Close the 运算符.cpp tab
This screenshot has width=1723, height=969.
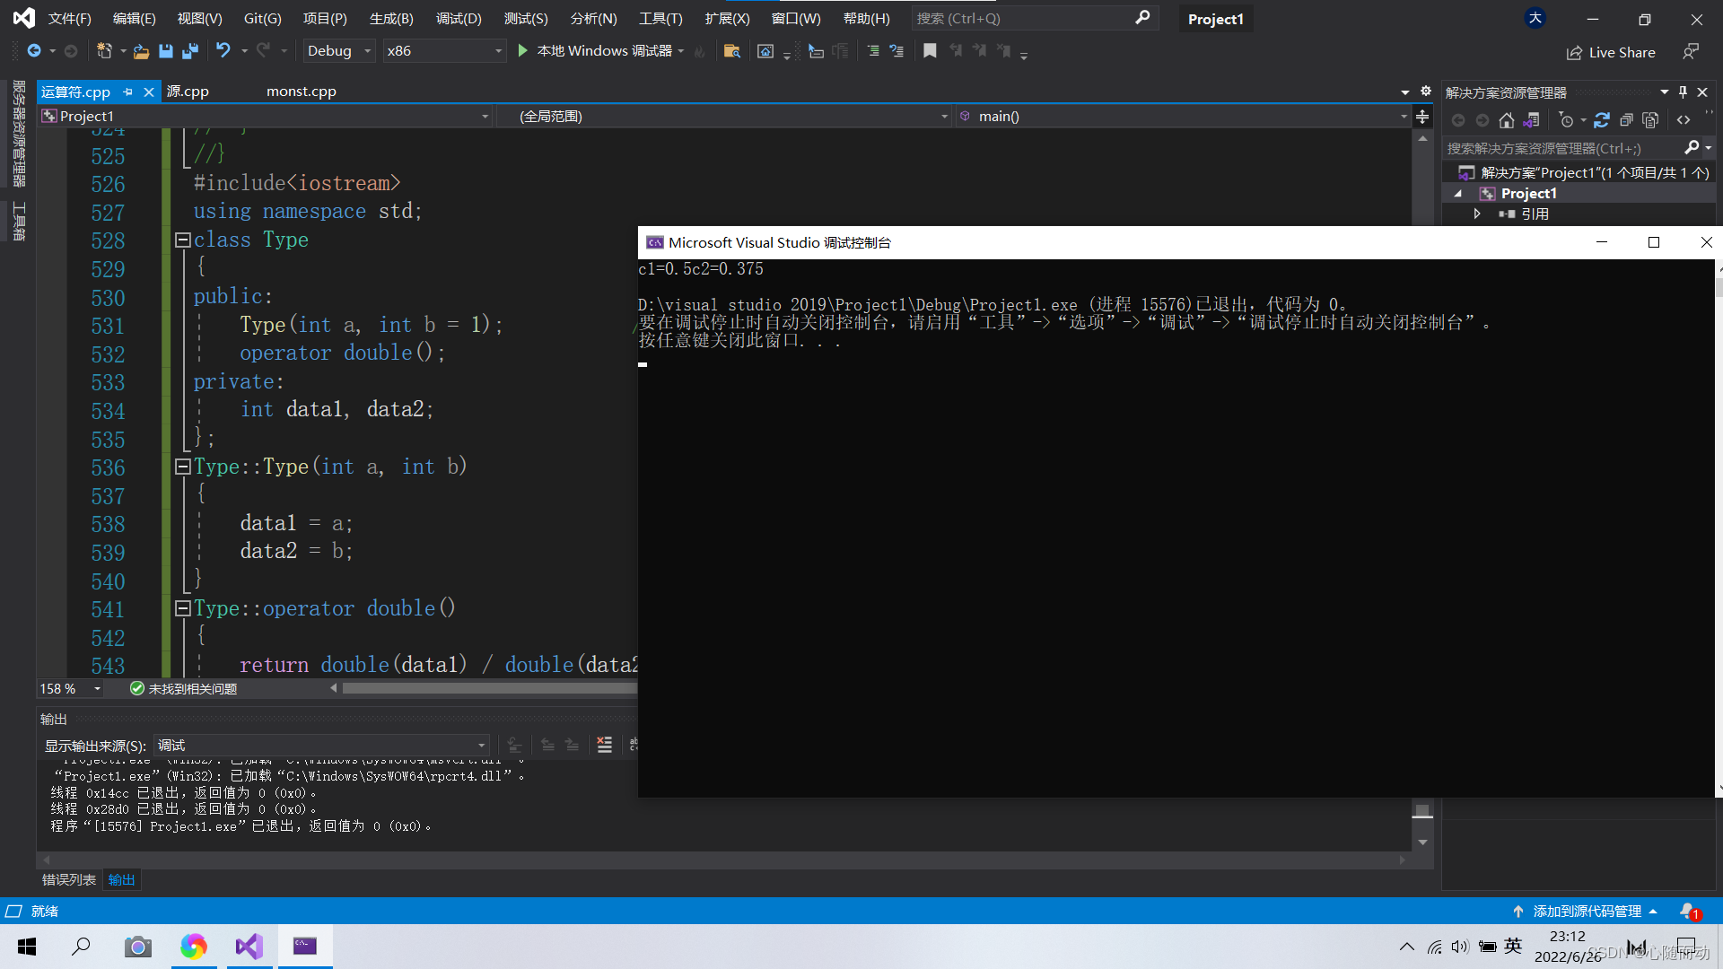click(149, 92)
